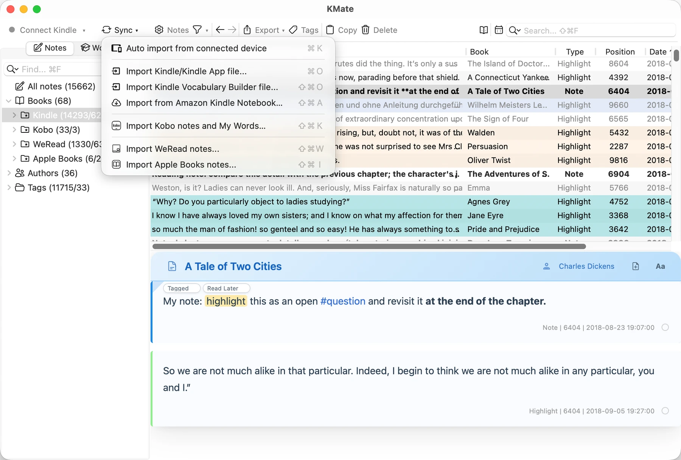Sort by the Position column header
Screen dimensions: 681x460
[x=620, y=52]
